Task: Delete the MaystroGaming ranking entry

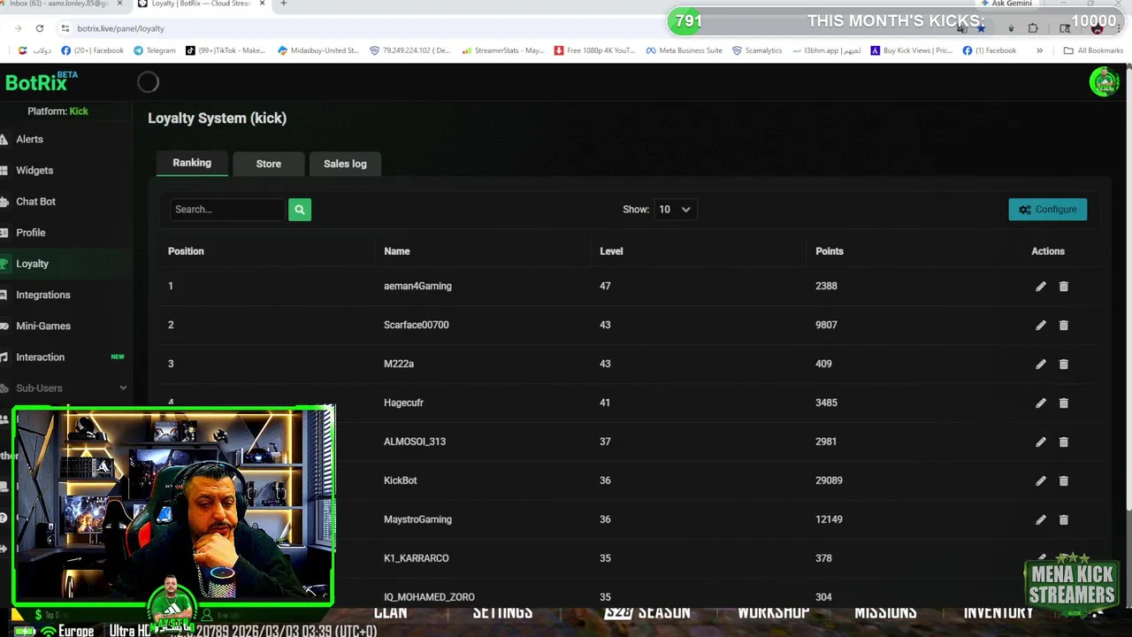Action: point(1064,519)
